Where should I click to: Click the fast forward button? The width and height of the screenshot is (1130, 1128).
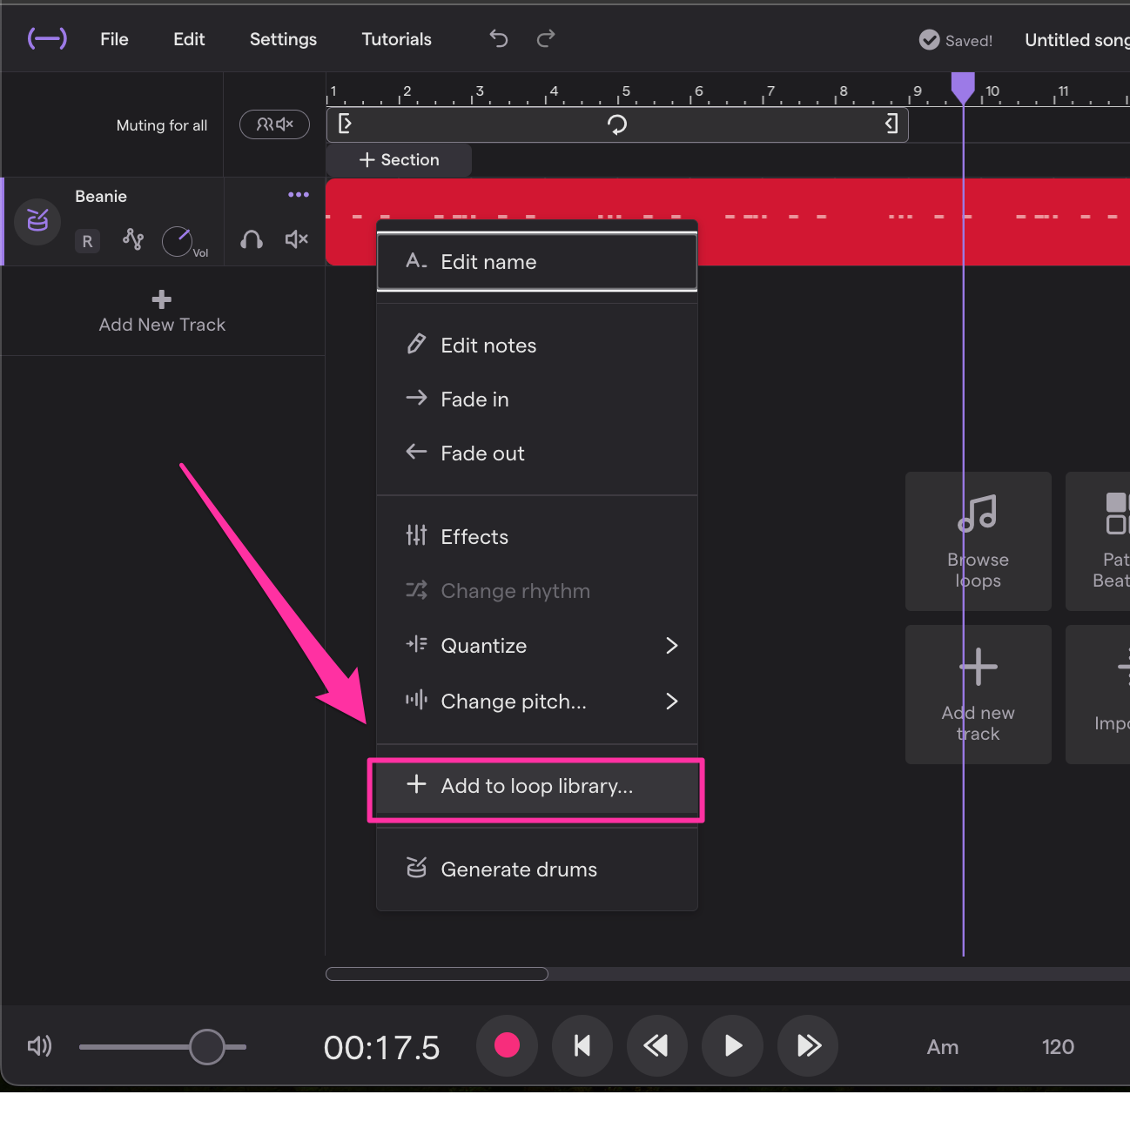[x=808, y=1045]
